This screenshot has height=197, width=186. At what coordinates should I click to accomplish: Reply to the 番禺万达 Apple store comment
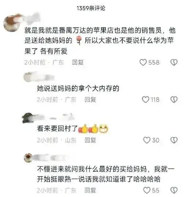78,62
